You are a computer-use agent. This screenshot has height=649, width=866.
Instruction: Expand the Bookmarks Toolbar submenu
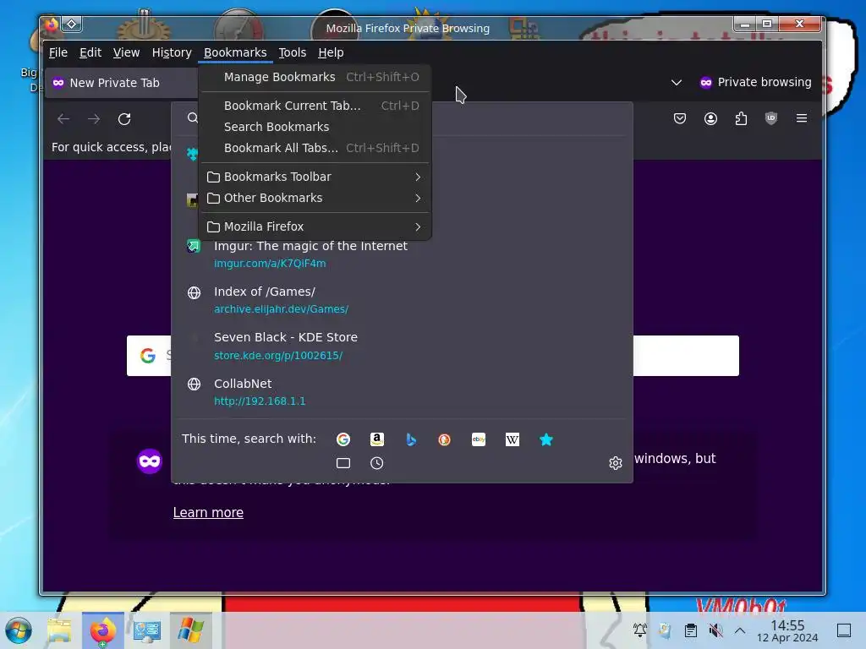pyautogui.click(x=315, y=177)
